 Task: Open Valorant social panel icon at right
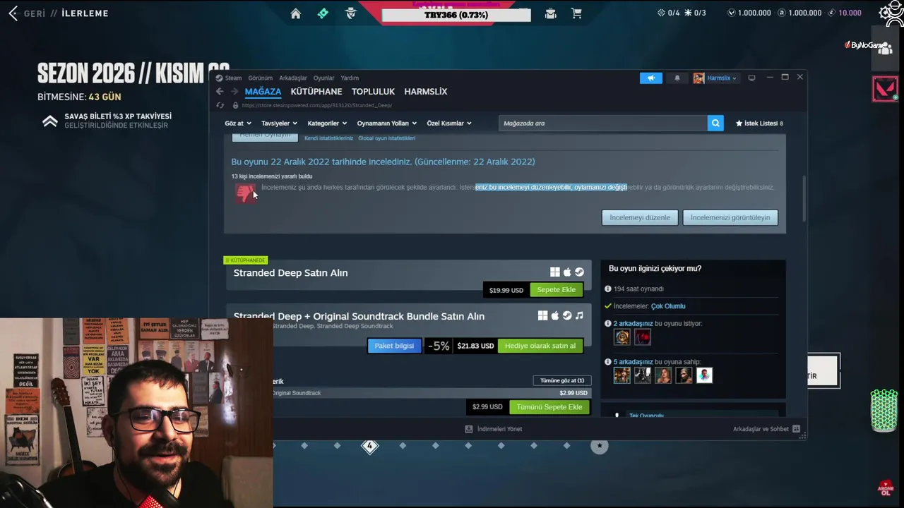click(x=885, y=48)
